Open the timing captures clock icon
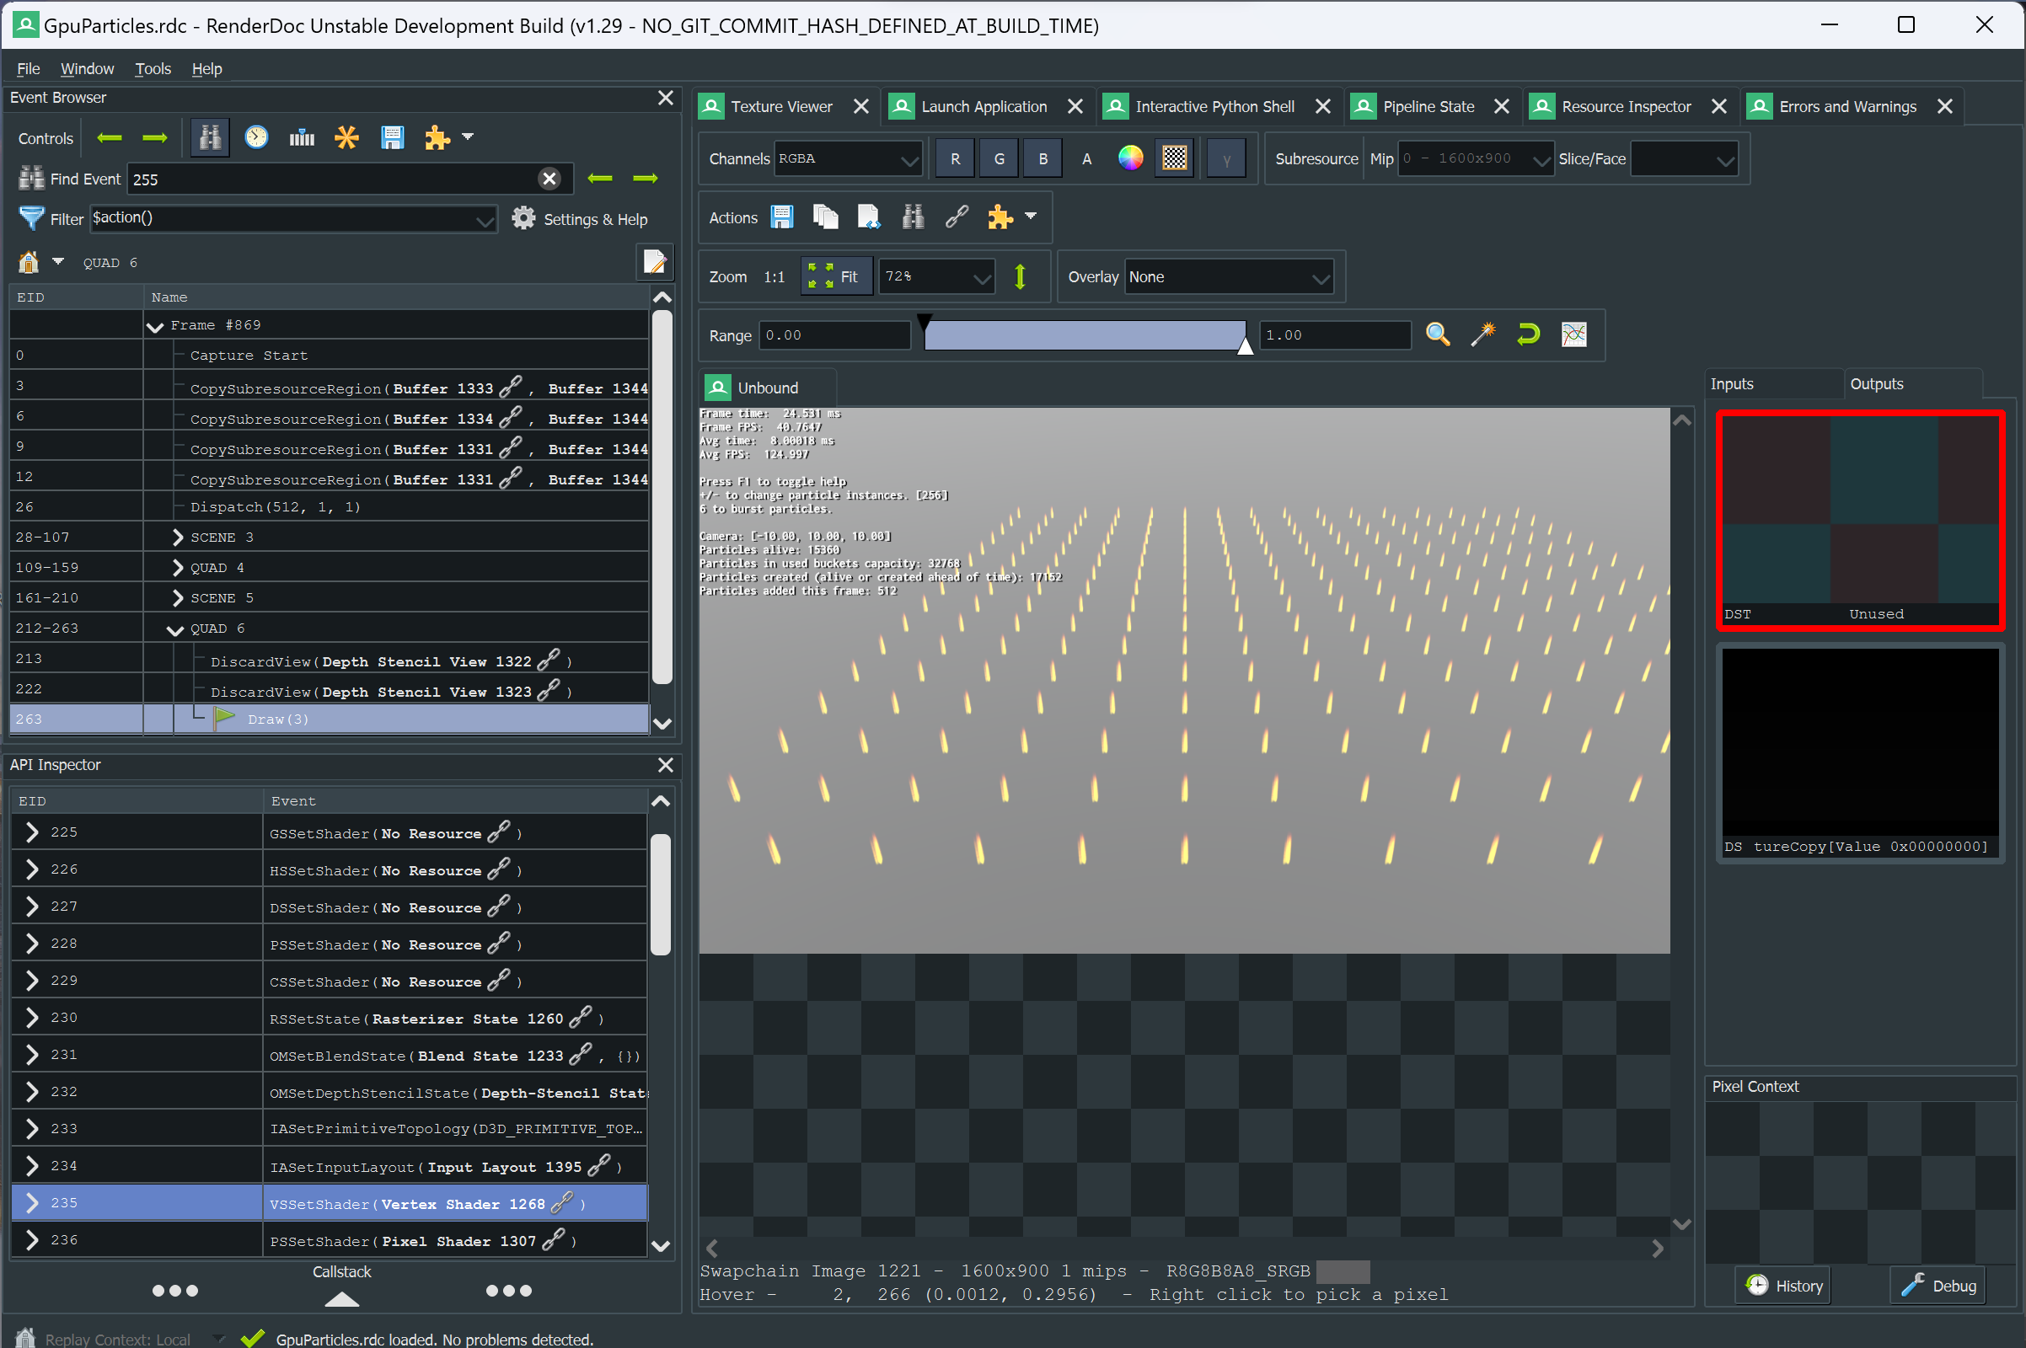 coord(255,136)
